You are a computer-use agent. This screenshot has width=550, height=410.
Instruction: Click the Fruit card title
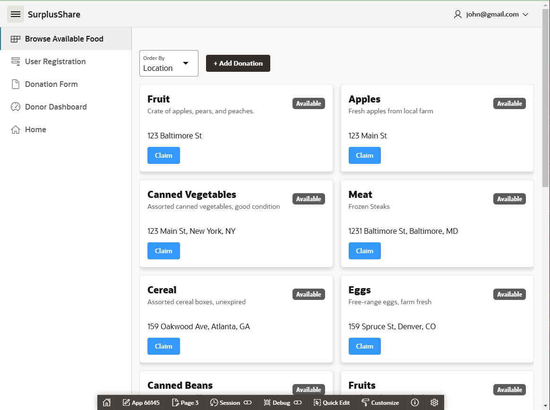coord(159,99)
